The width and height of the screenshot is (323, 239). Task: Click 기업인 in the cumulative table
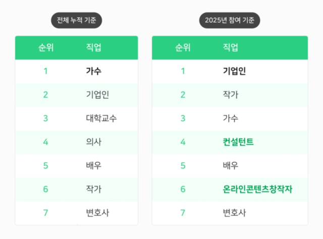[98, 94]
